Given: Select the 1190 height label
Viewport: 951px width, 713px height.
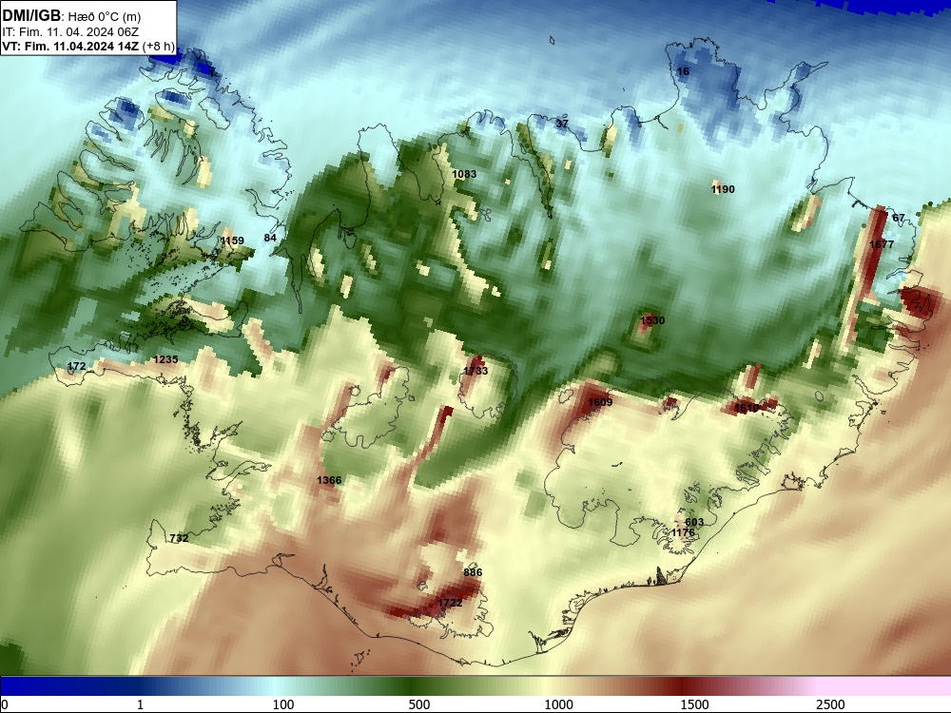Looking at the screenshot, I should click(723, 189).
